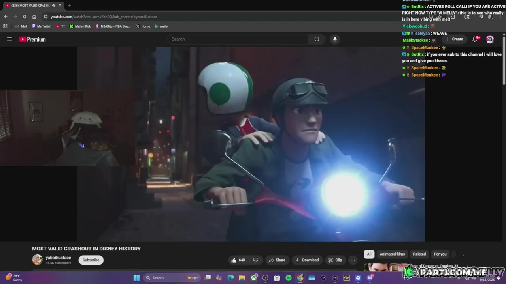Open Copilot from the taskbar
The width and height of the screenshot is (506, 284).
pos(219,278)
